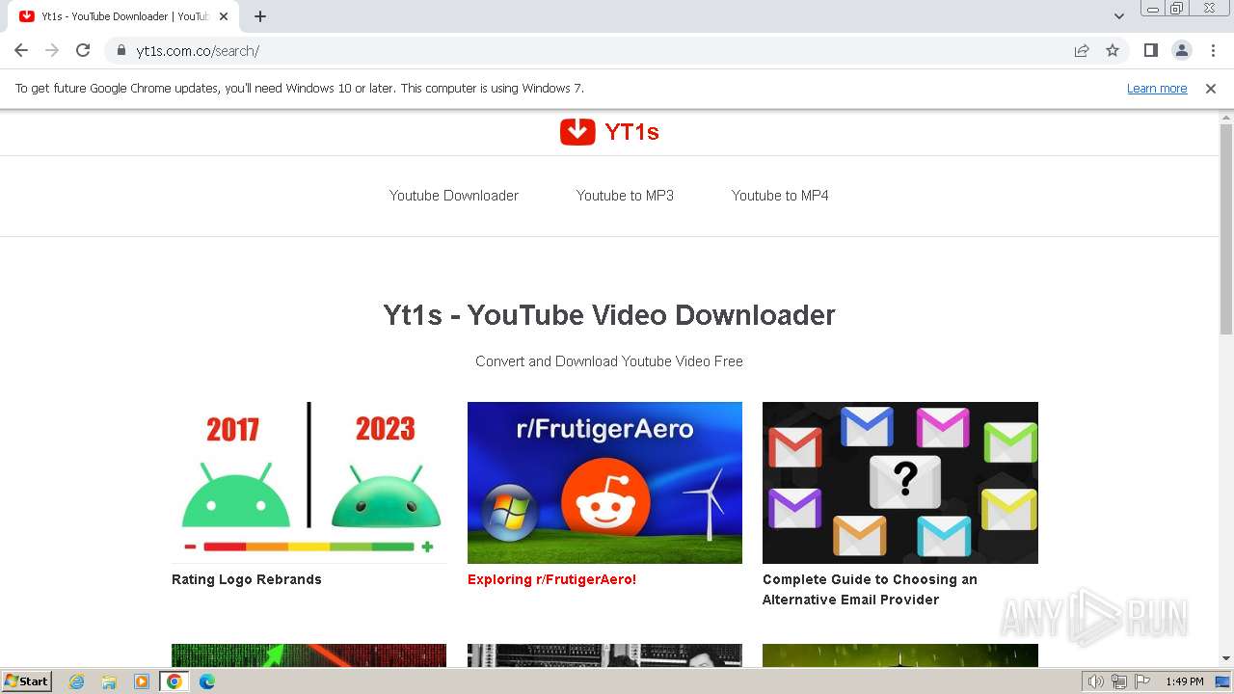Screen dimensions: 1234x694
Task: Click the Convert and Download Youtube Video Free text
Action: (609, 361)
